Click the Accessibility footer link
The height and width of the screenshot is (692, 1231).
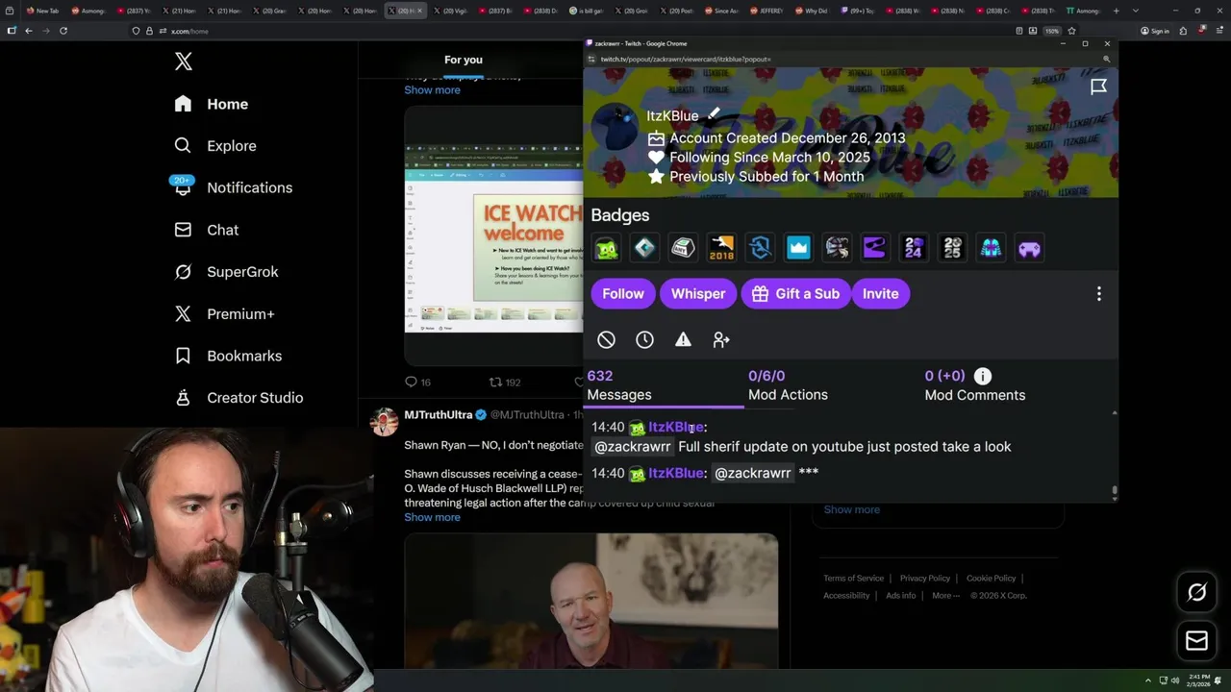[x=846, y=596]
